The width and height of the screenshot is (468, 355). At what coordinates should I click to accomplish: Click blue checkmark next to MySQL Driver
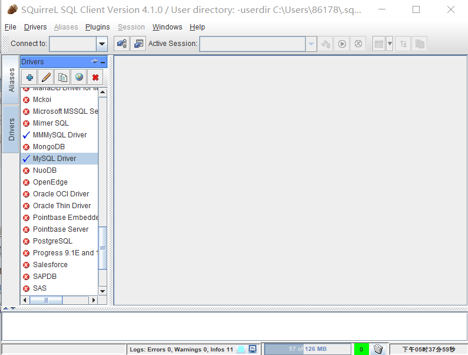[27, 159]
